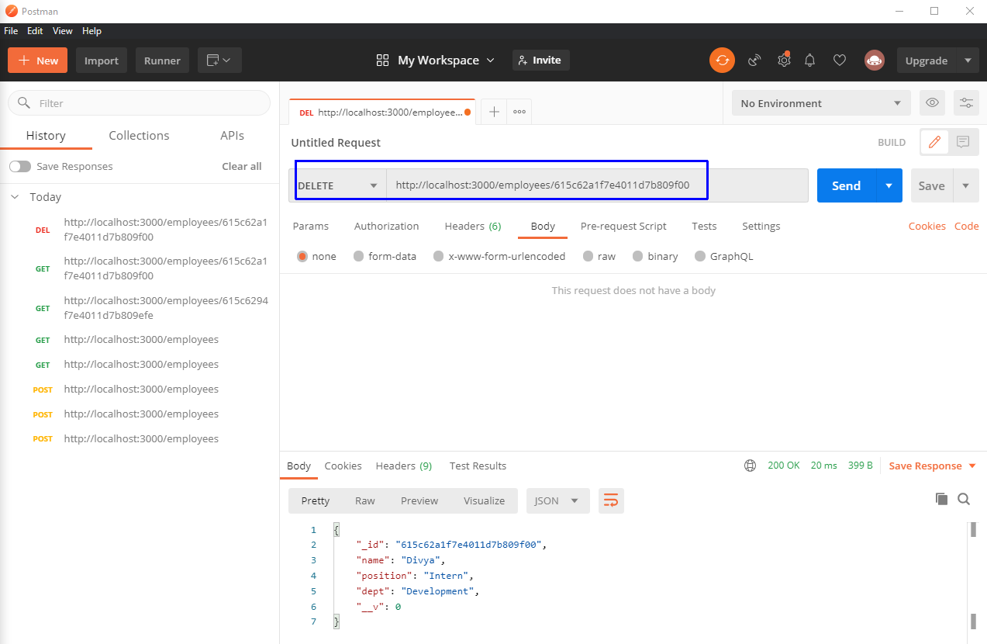Open the user avatar menu
Viewport: 987px width, 644px height.
click(x=875, y=61)
